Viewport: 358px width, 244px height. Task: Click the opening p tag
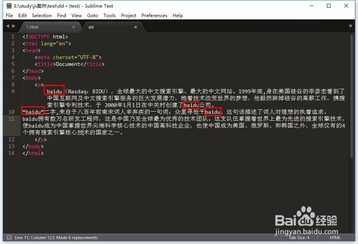point(39,85)
